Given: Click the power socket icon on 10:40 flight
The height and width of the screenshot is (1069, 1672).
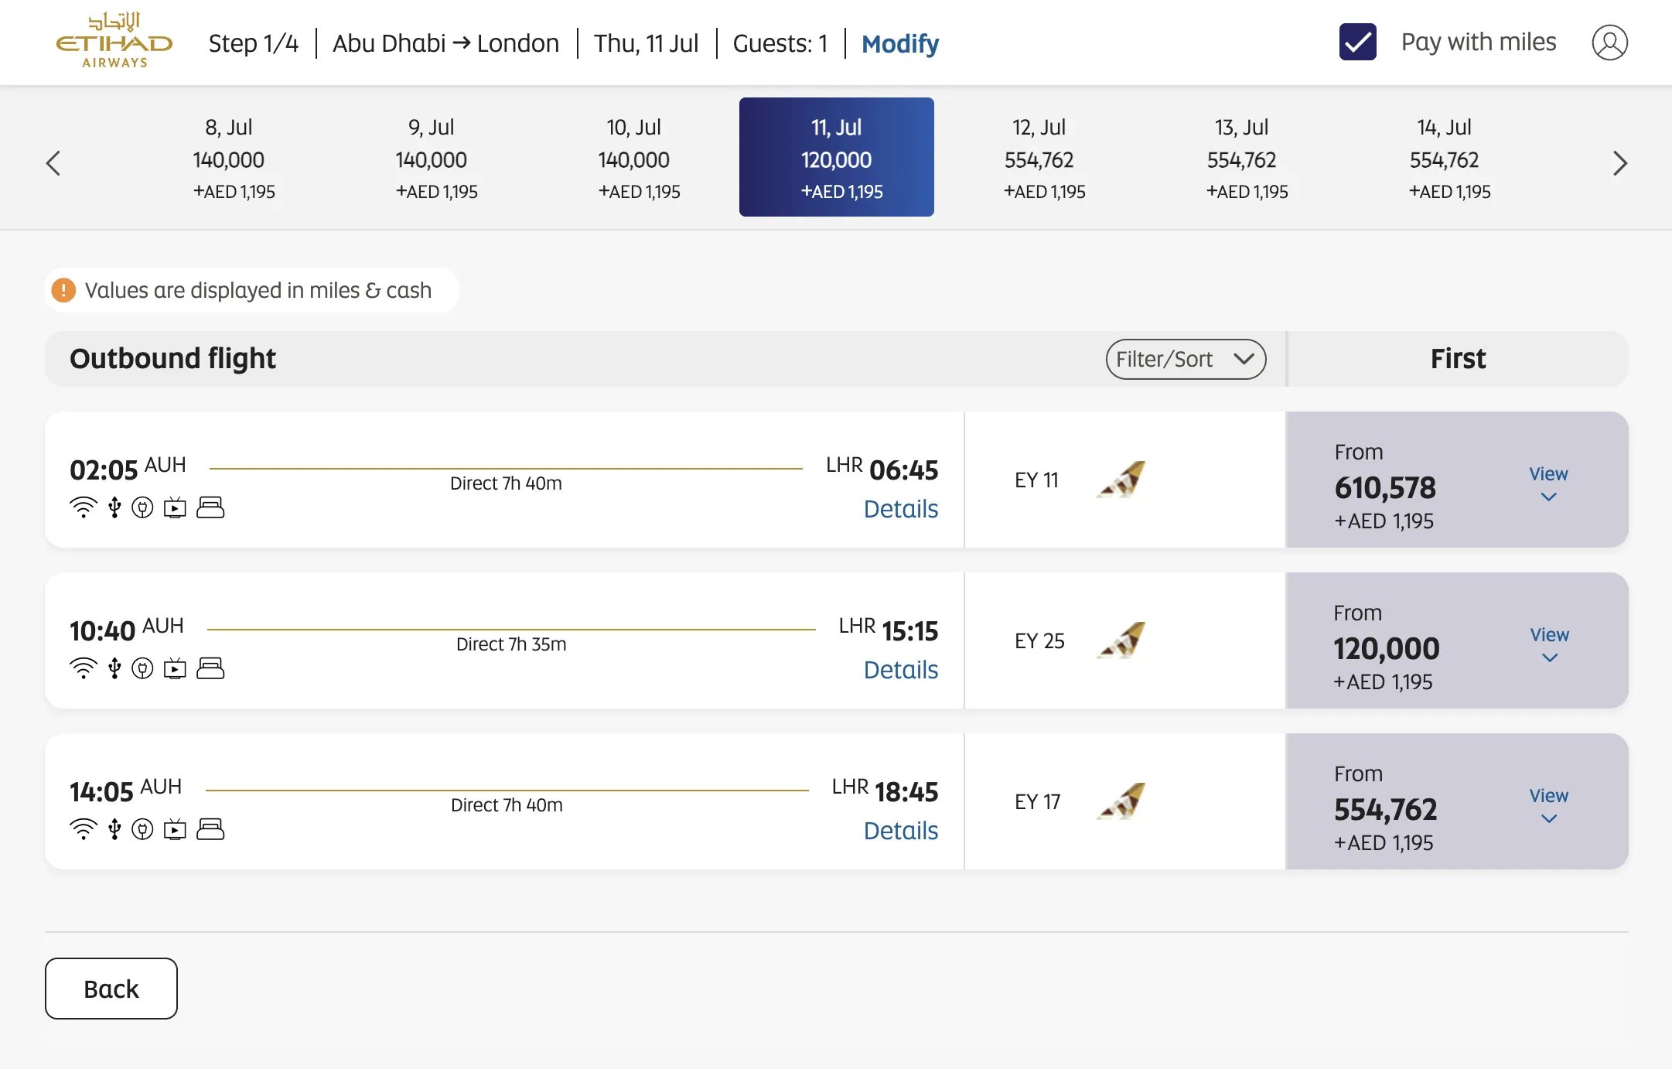Looking at the screenshot, I should pos(142,668).
